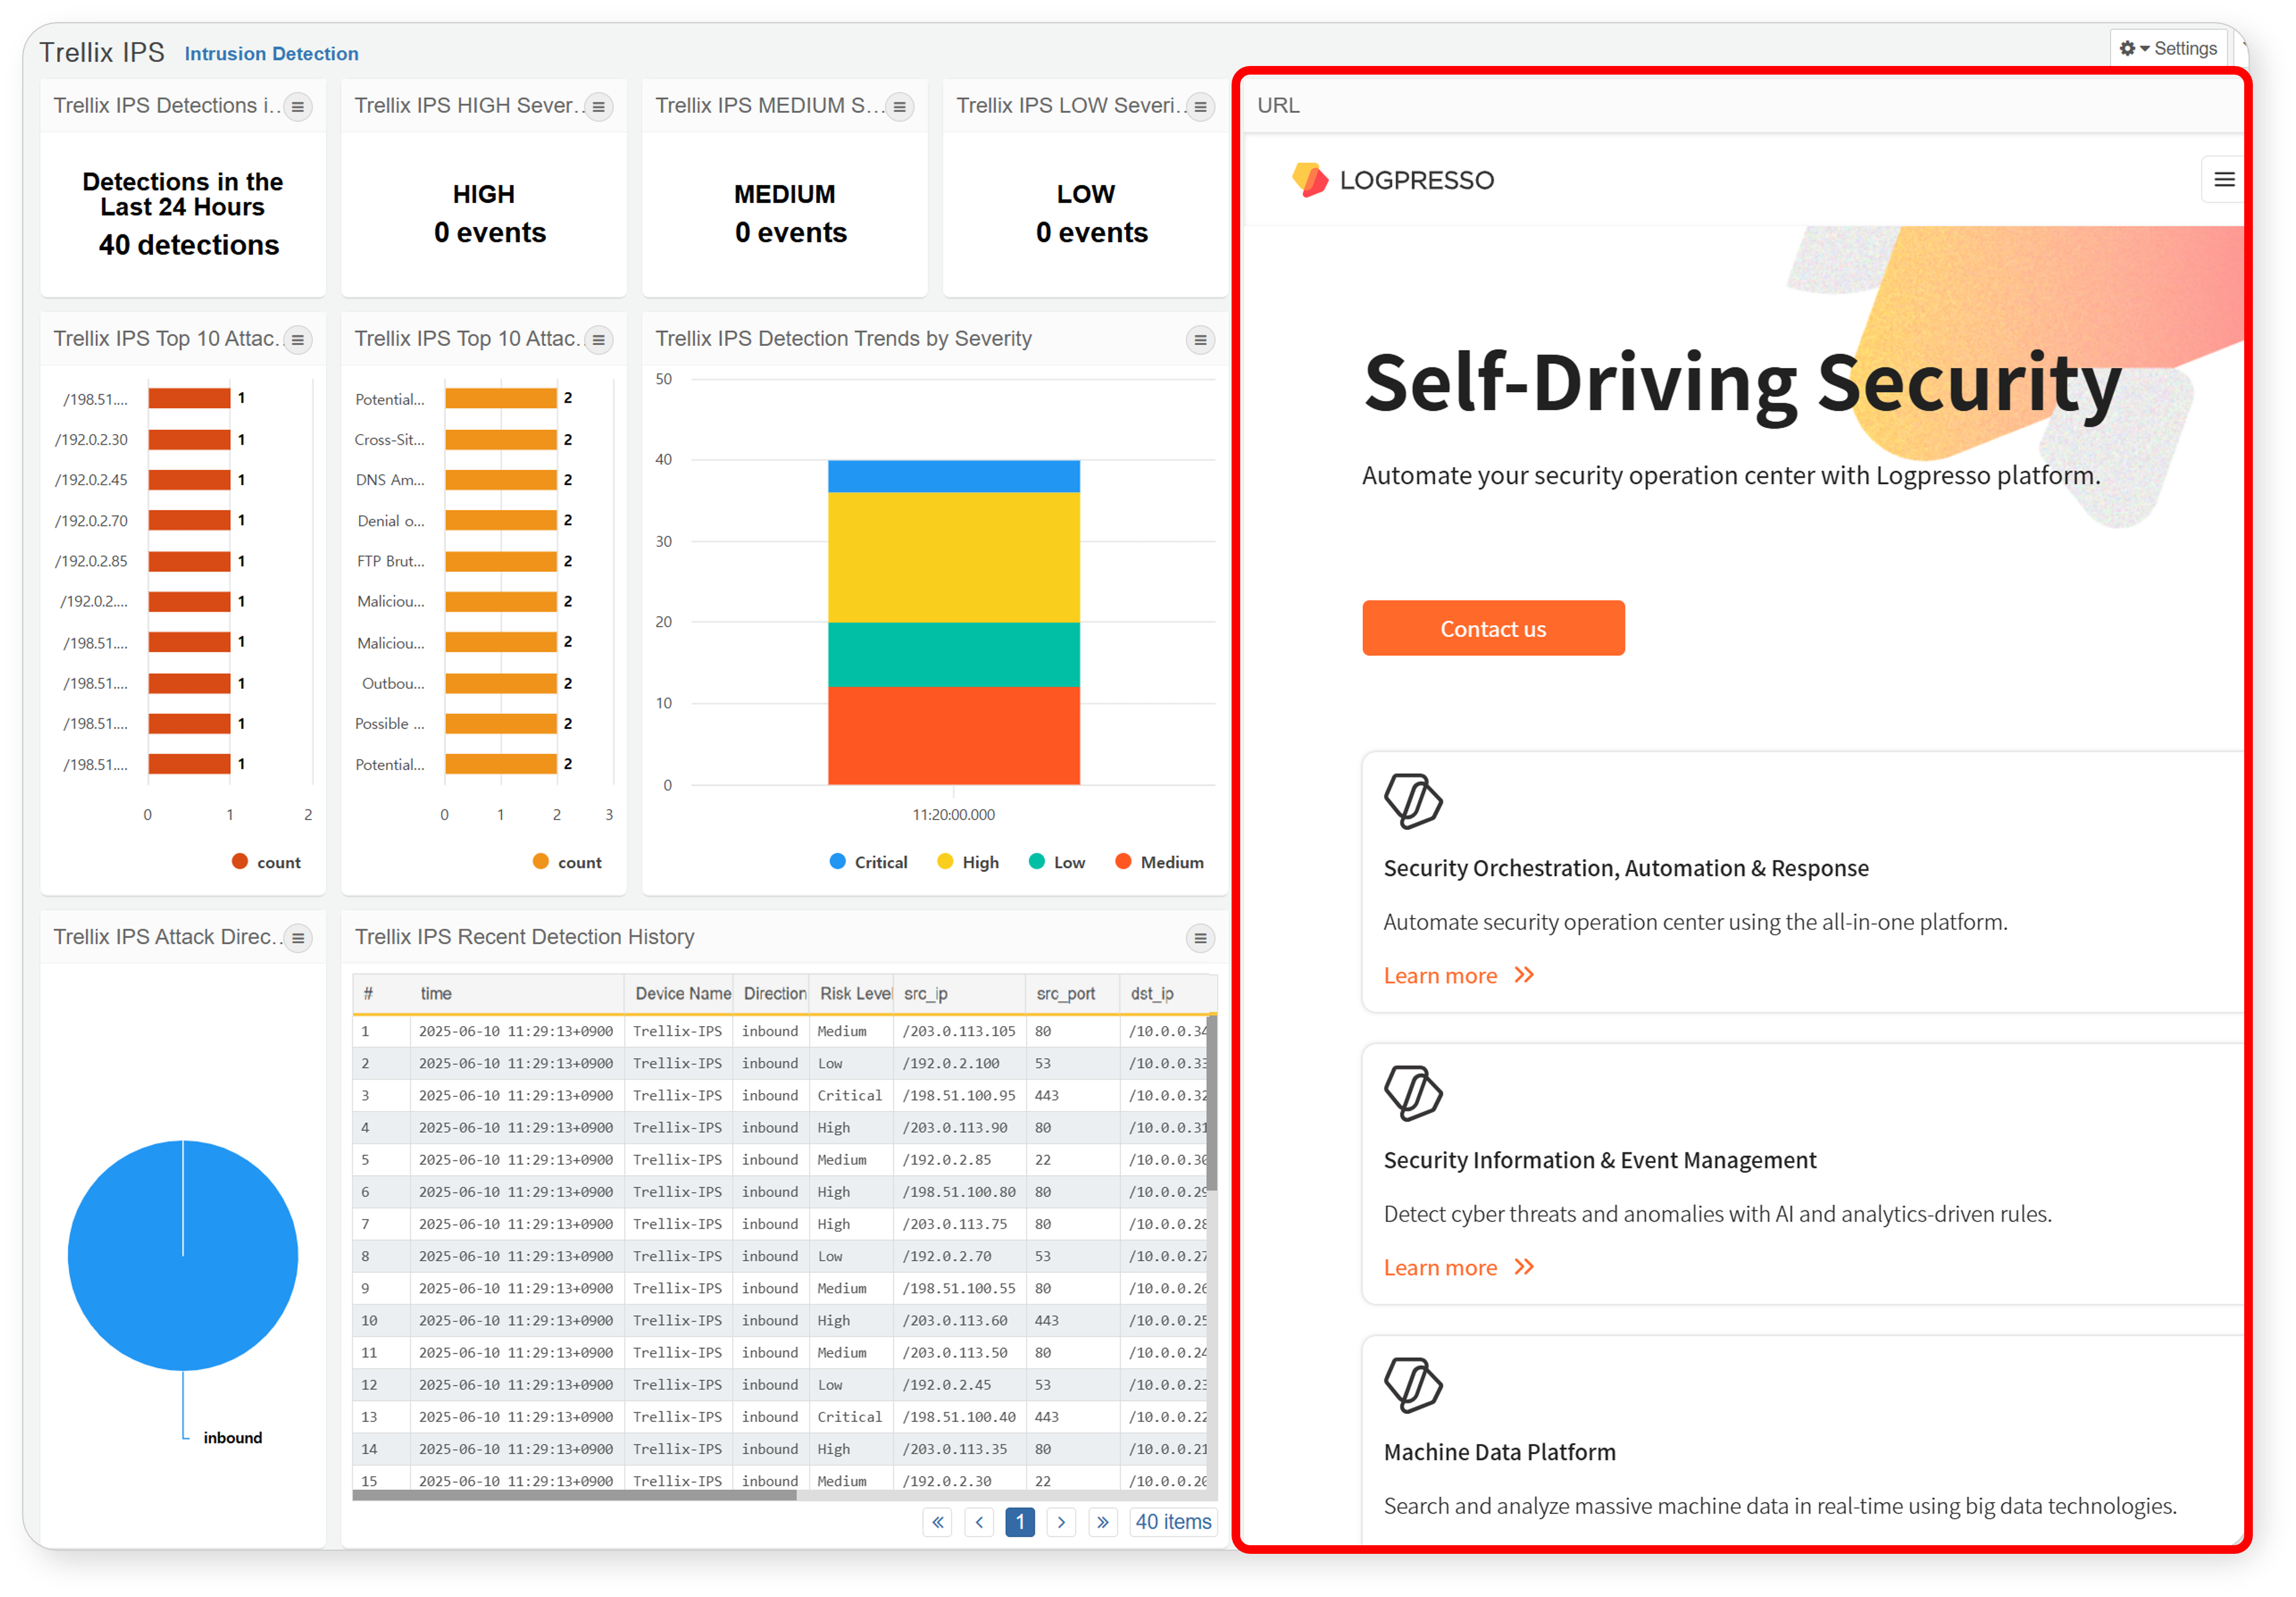Sort table by time column header

point(516,993)
